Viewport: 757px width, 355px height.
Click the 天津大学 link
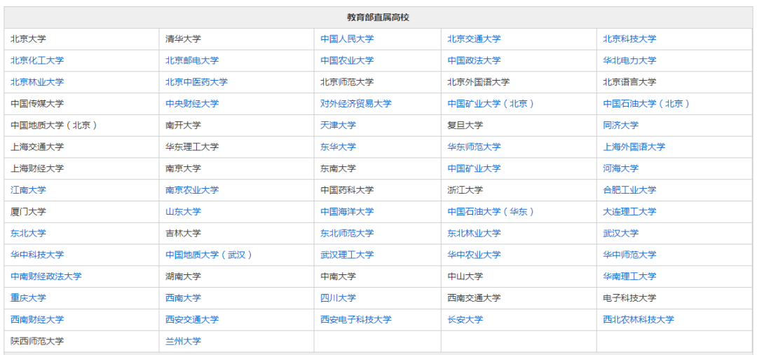click(x=338, y=126)
